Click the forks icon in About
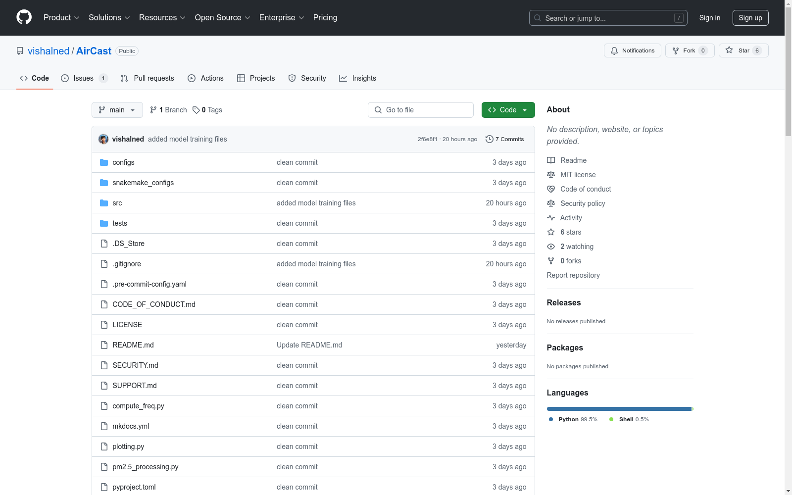The height and width of the screenshot is (495, 792). (551, 261)
